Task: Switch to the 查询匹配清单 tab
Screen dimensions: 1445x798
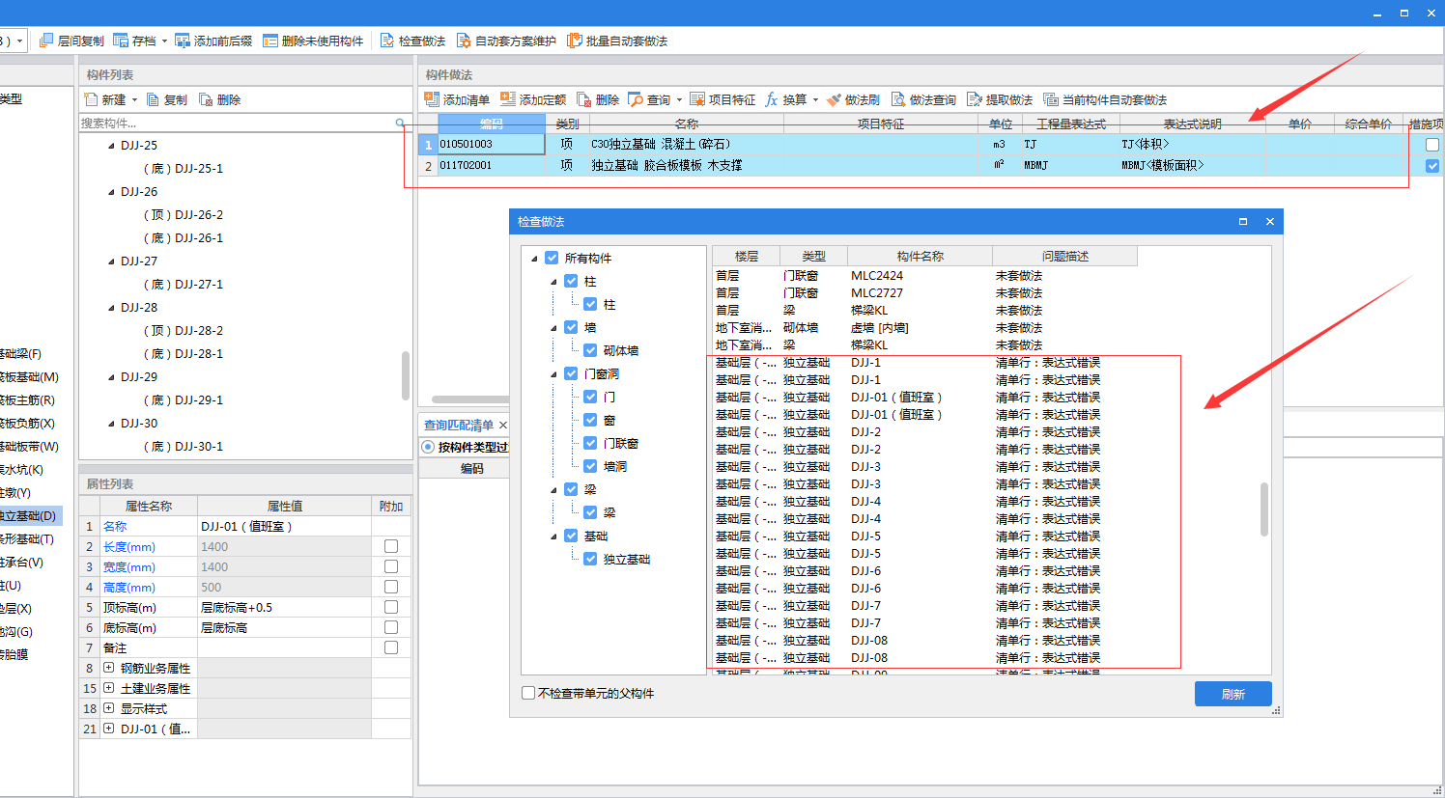Action: (x=459, y=425)
